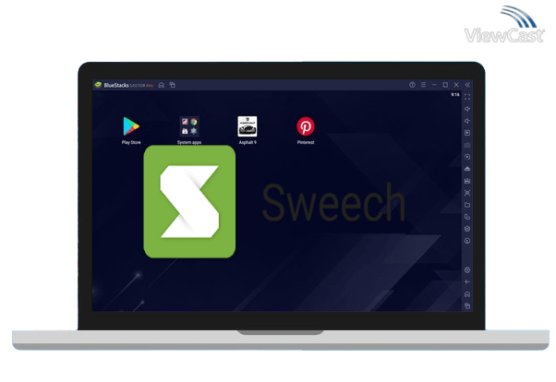Launch the Asphalt 9 game
The image size is (556, 382).
click(x=248, y=126)
